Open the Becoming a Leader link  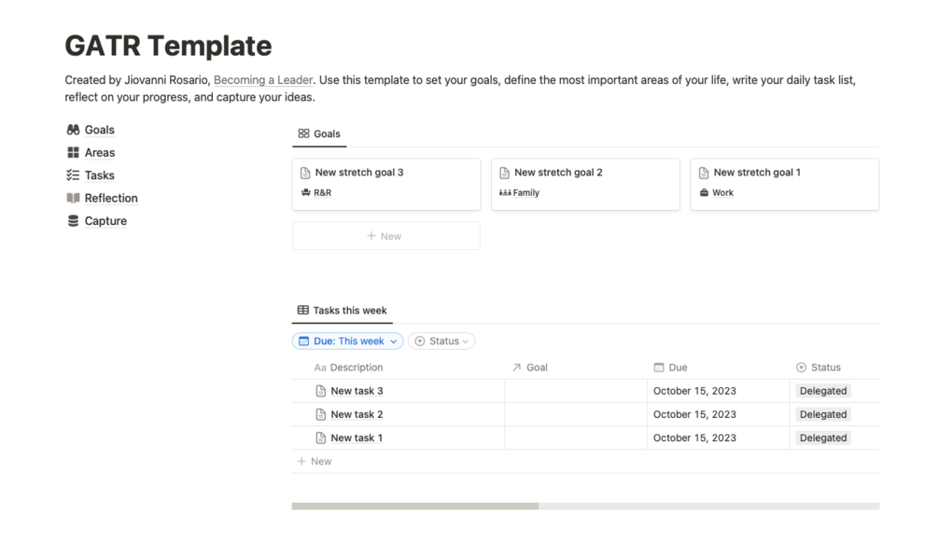coord(263,80)
